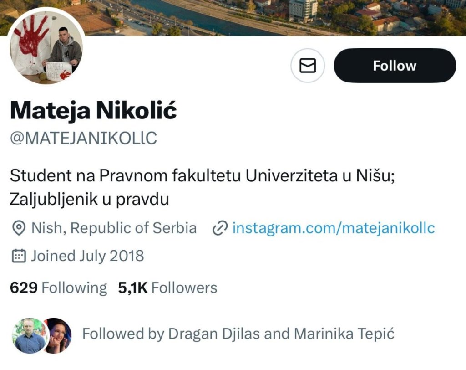466x370 pixels.
Task: Click the calendar joined-date icon
Action: 19,256
